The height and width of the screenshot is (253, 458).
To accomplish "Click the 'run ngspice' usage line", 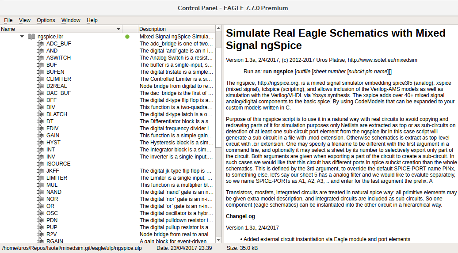I will pos(317,72).
